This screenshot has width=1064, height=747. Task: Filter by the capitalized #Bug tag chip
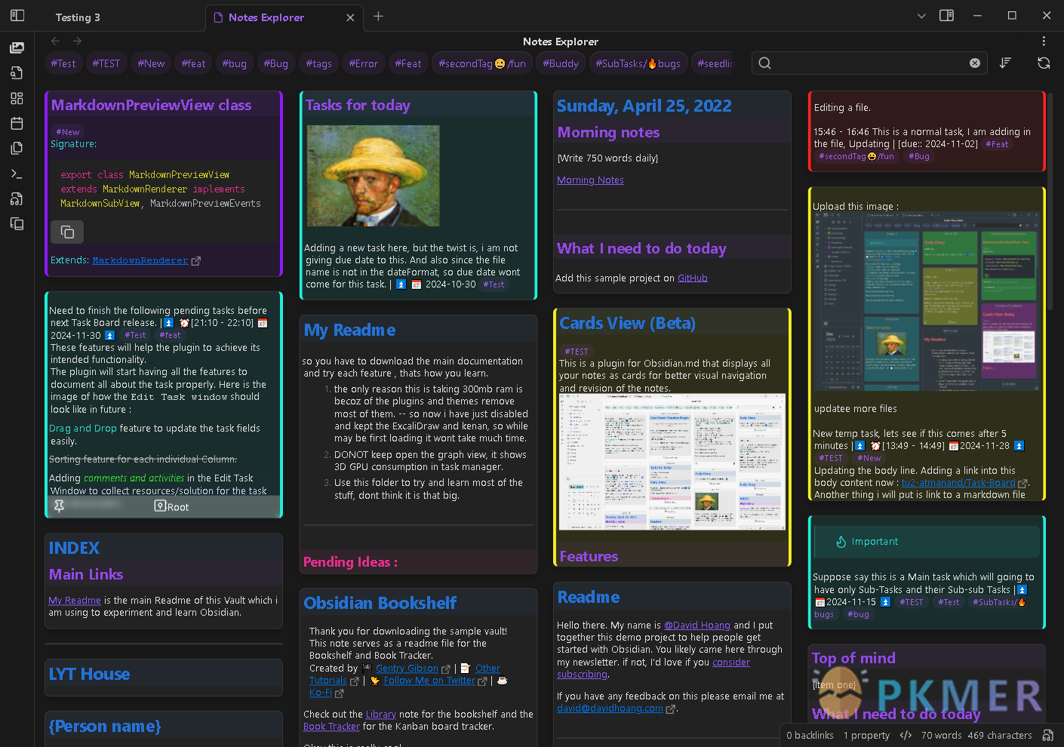pos(276,63)
